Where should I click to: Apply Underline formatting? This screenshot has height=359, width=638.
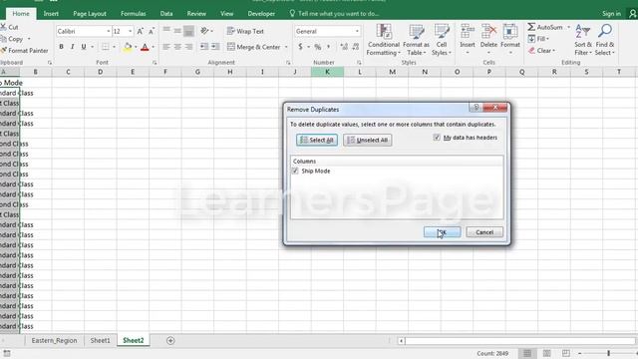[x=84, y=47]
